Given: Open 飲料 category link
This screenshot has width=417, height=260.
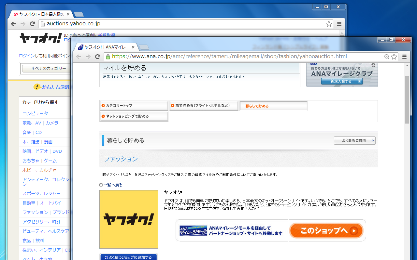Looking at the screenshot, I should pos(40,240).
